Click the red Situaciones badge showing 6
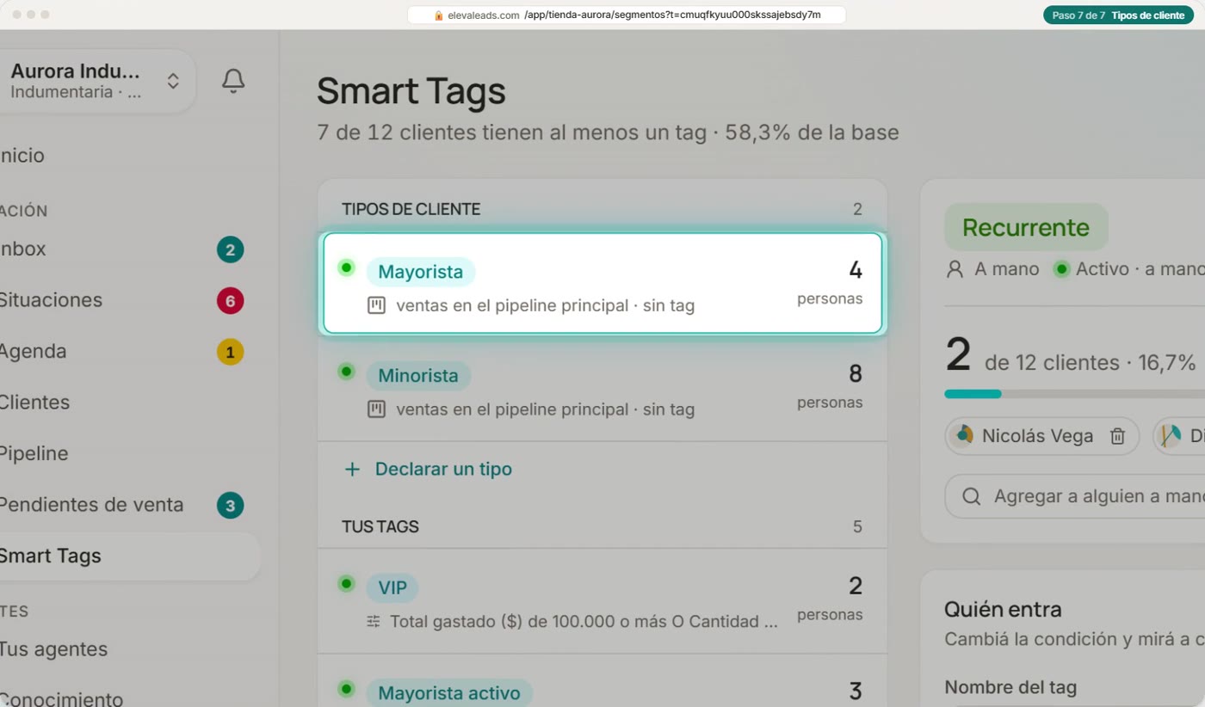 (230, 301)
